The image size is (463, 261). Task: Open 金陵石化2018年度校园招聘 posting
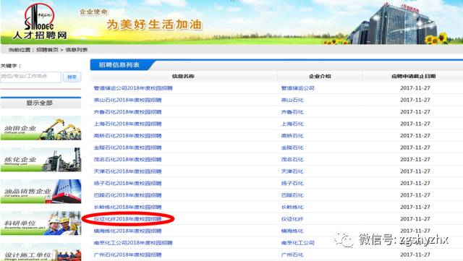tap(128, 147)
